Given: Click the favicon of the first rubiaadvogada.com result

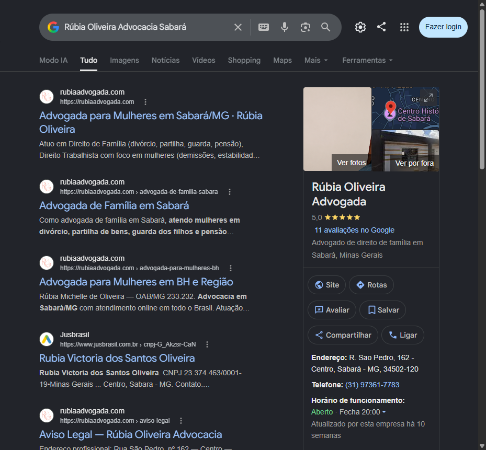Looking at the screenshot, I should [47, 97].
